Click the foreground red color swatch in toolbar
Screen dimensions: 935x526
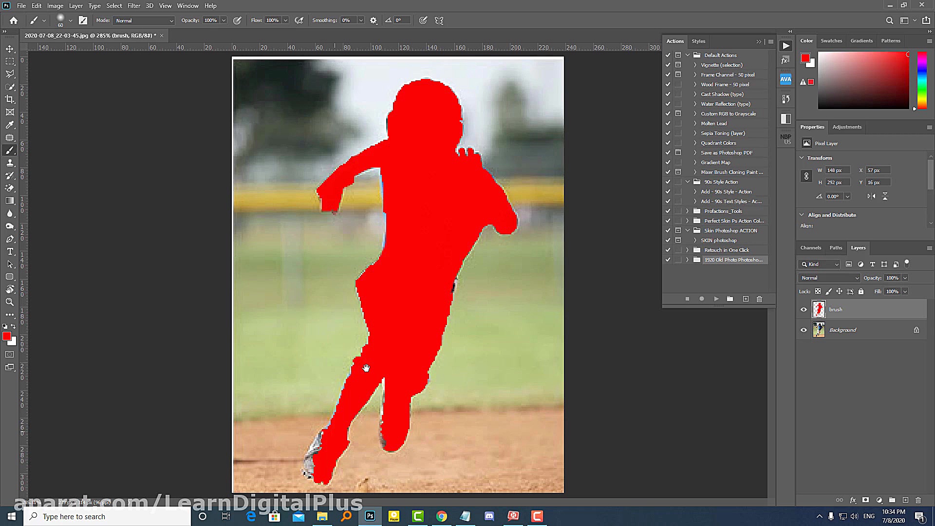[x=7, y=337]
